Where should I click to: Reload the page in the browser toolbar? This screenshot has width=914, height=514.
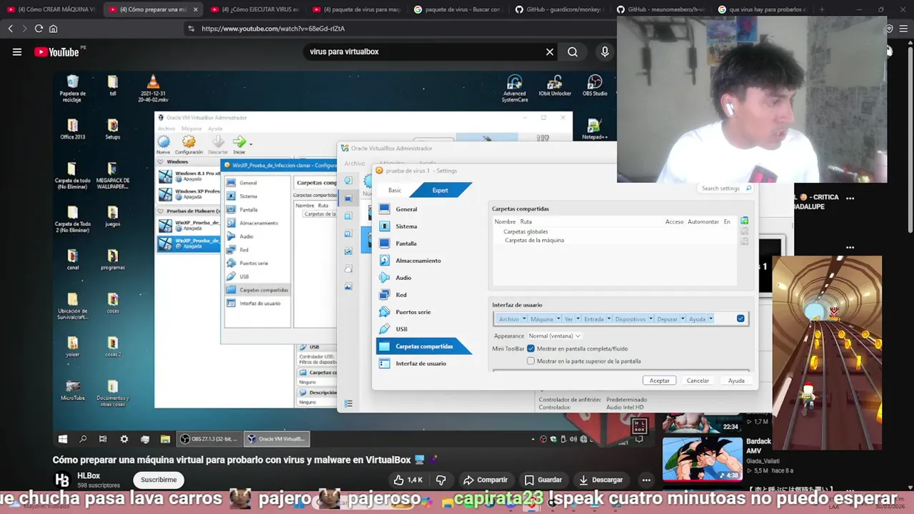tap(39, 29)
